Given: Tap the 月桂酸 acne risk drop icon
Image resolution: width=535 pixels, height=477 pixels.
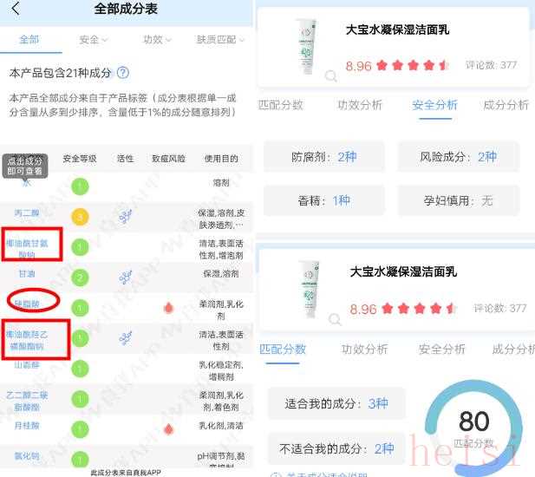Looking at the screenshot, I should coord(168,429).
